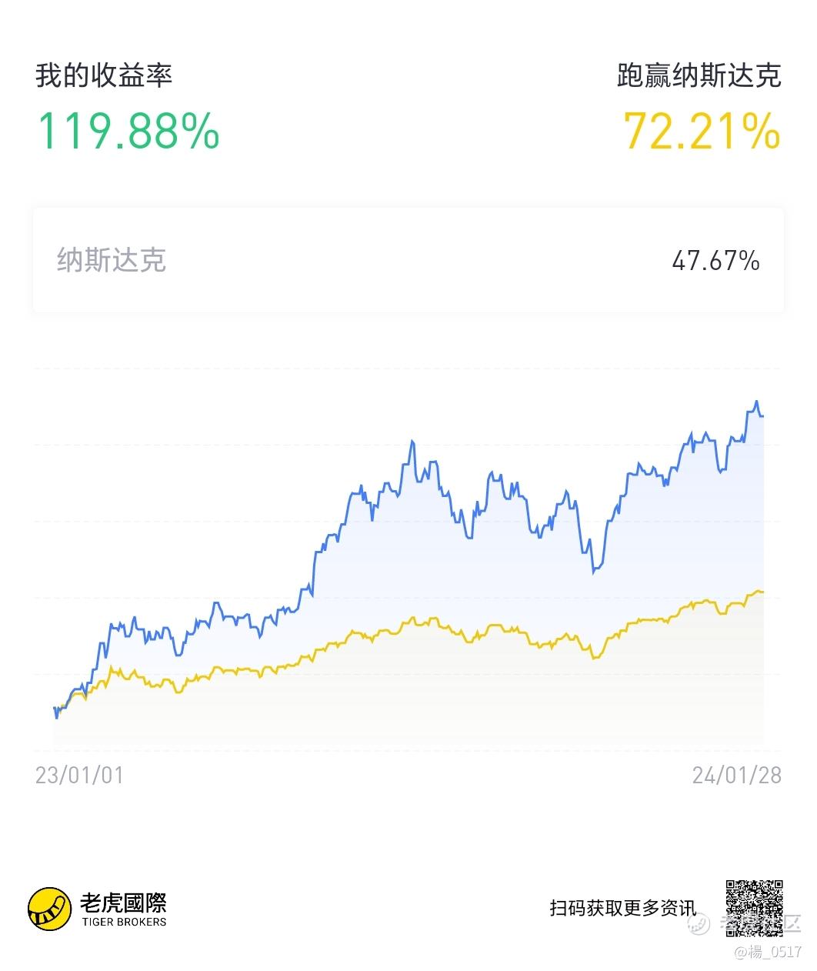Select the 23/01/01 start date label
This screenshot has width=817, height=971.
79,775
